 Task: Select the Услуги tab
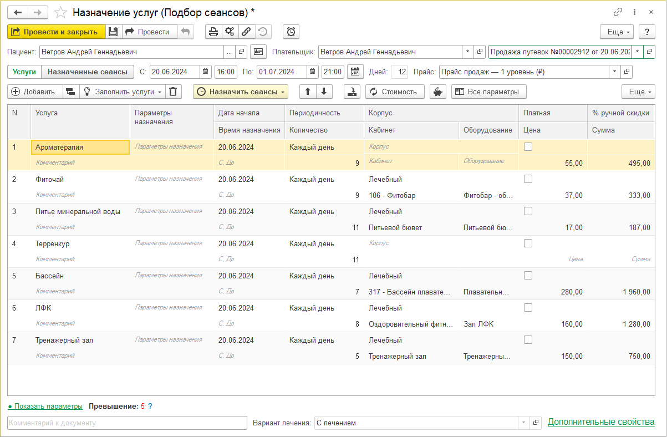pos(24,72)
